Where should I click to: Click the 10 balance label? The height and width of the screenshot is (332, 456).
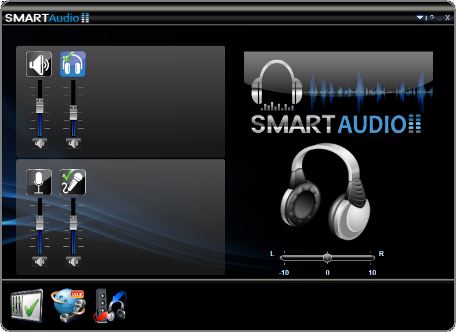(x=372, y=273)
